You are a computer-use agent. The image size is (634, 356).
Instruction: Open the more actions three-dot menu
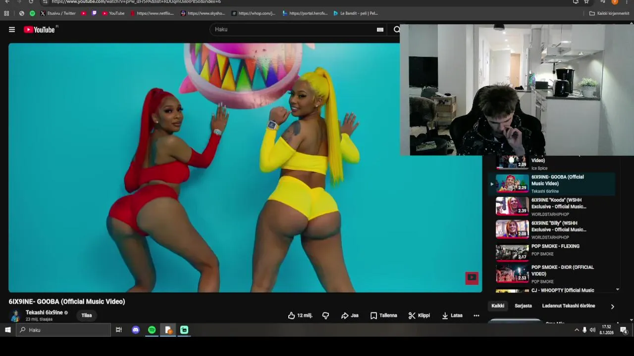coord(476,315)
